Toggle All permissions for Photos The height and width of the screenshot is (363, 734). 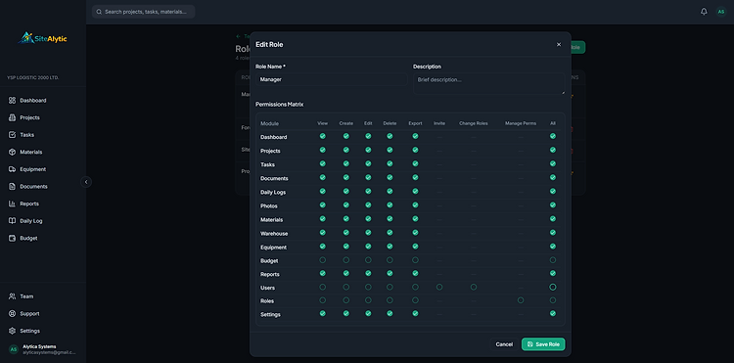pos(553,204)
